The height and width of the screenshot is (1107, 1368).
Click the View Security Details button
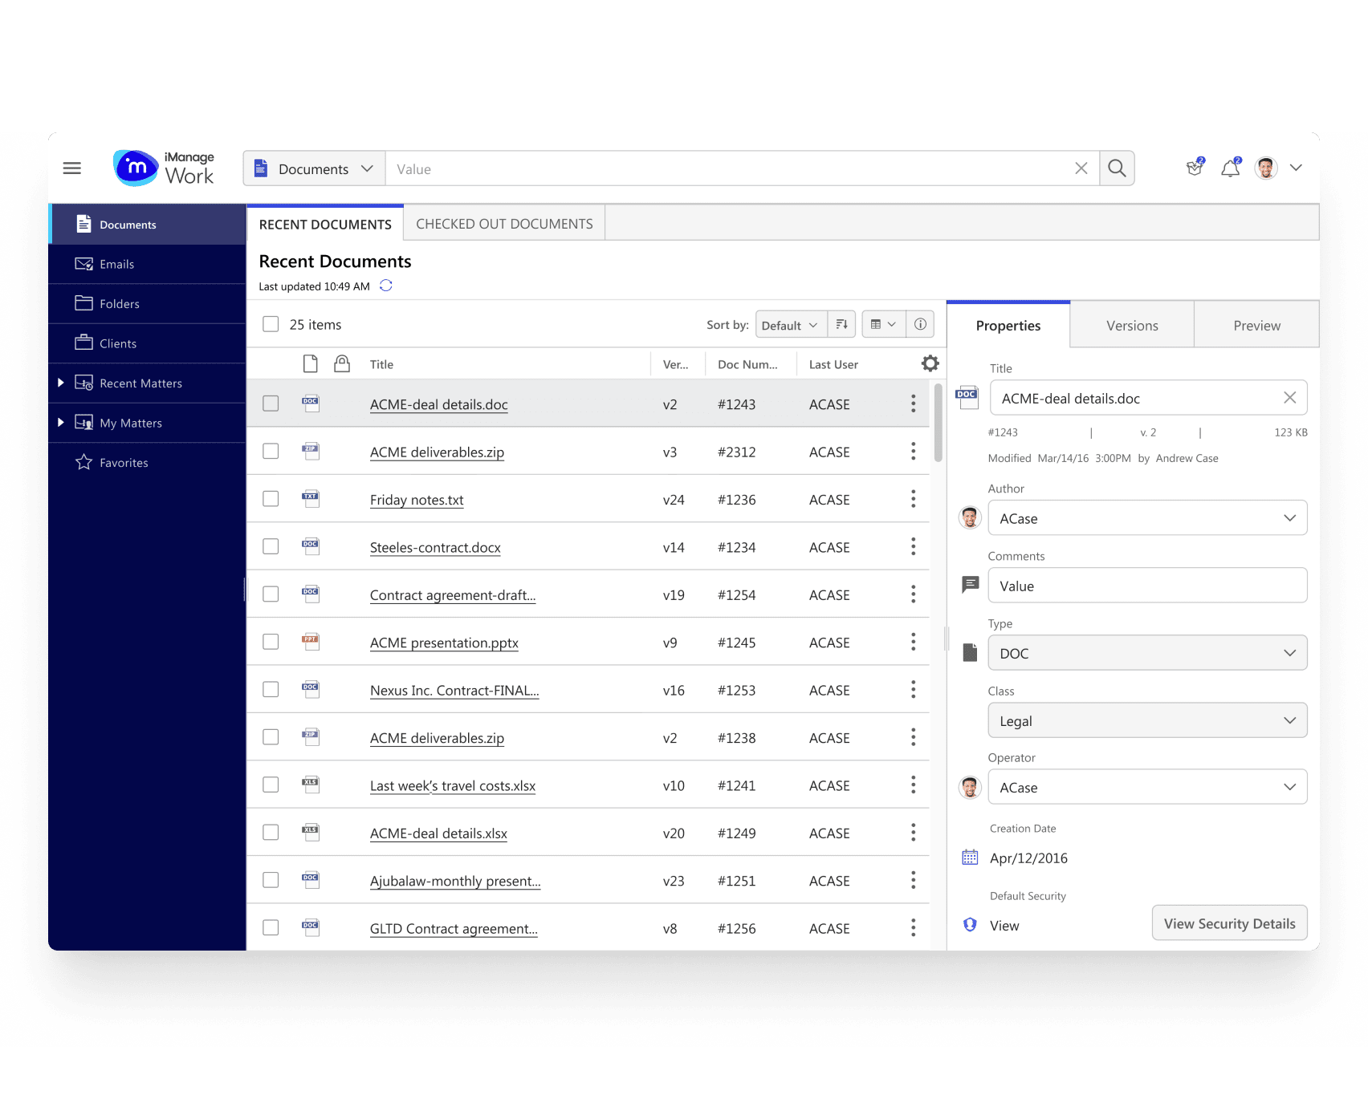tap(1229, 922)
